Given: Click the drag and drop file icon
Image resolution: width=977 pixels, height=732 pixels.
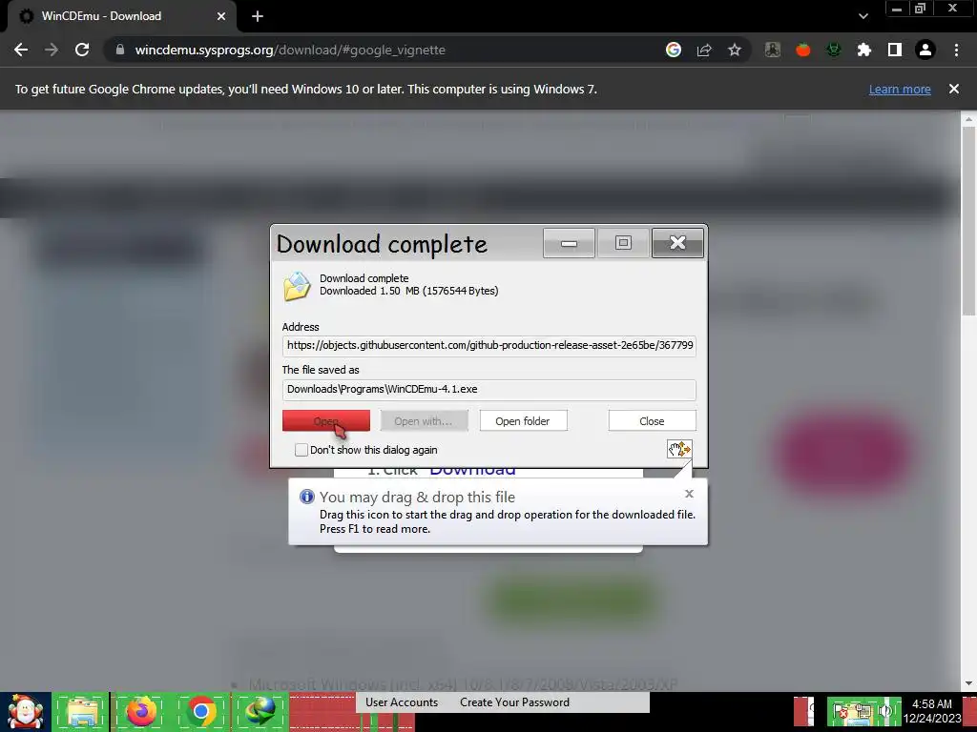Looking at the screenshot, I should 679,449.
